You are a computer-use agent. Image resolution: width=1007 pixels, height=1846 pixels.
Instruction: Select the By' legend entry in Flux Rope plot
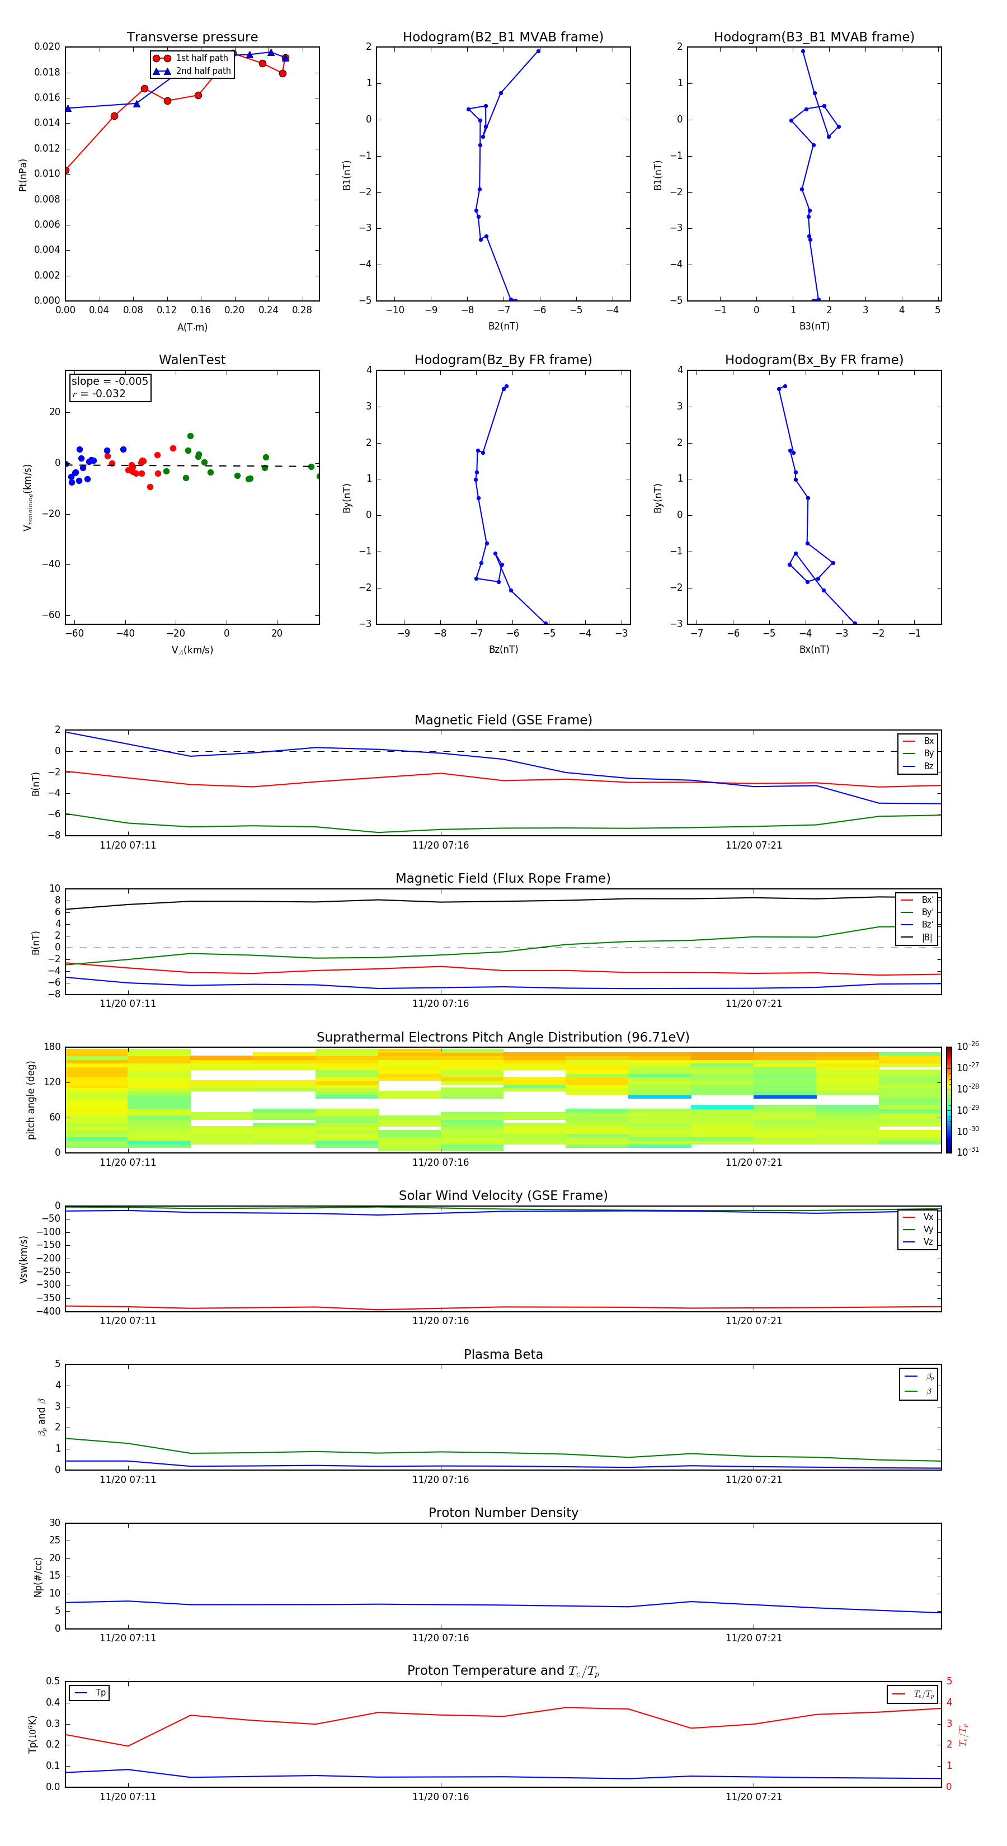tap(917, 912)
